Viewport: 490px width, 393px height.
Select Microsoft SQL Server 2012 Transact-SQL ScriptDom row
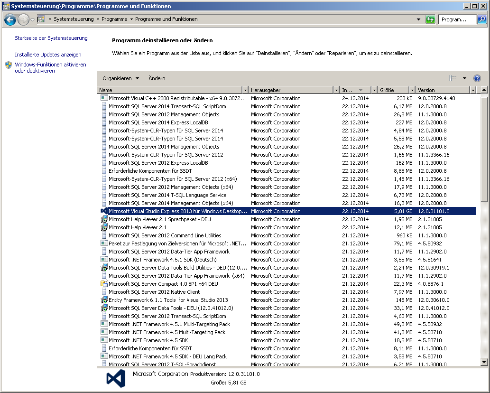pyautogui.click(x=288, y=316)
